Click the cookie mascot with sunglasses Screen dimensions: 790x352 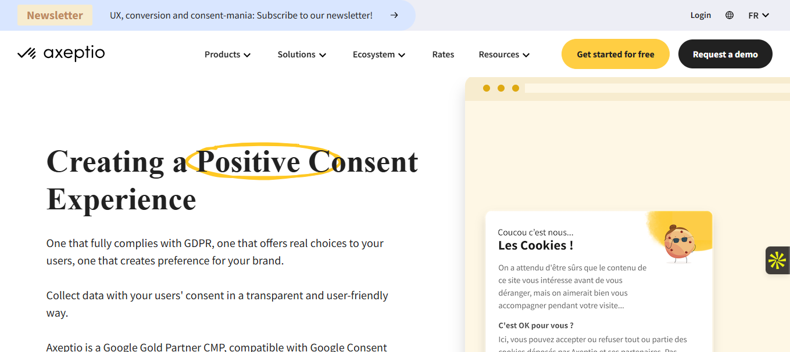[677, 242]
